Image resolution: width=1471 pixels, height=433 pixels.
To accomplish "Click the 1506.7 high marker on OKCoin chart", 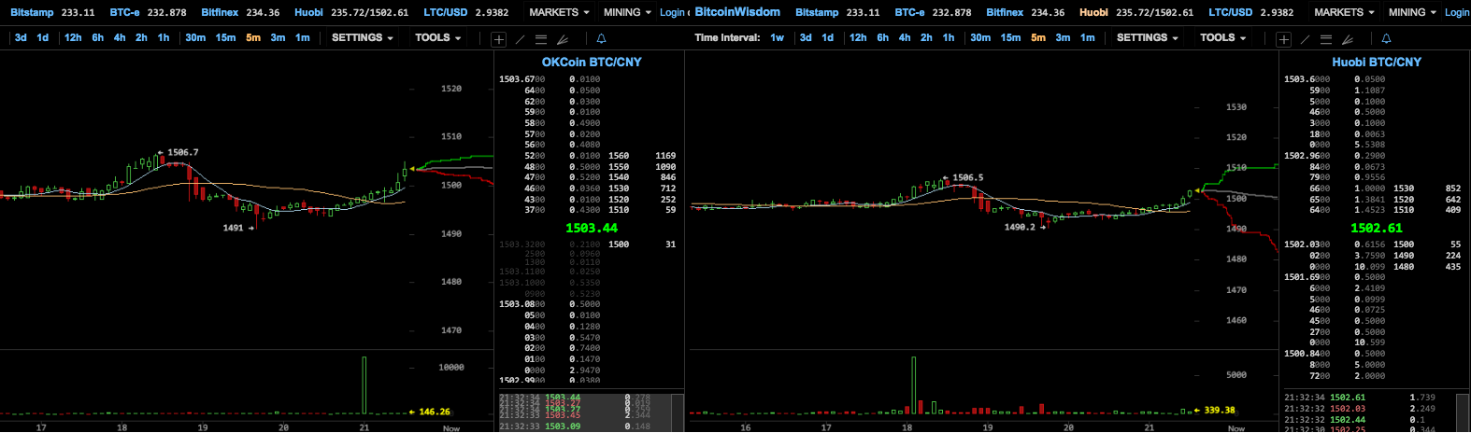I will point(182,152).
